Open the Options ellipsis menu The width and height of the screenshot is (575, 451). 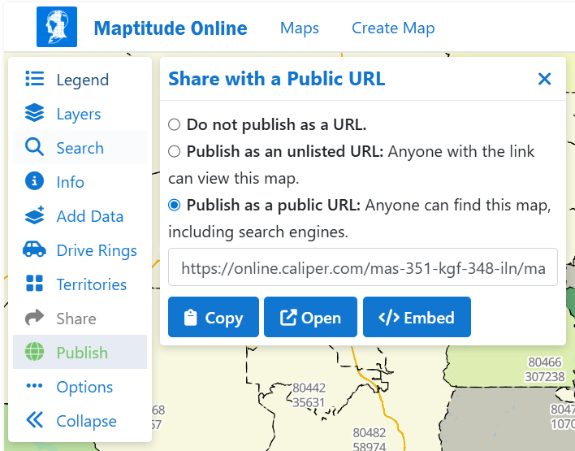(x=34, y=387)
